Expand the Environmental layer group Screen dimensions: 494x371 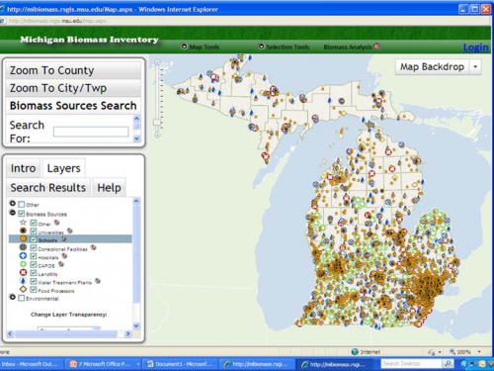(13, 297)
